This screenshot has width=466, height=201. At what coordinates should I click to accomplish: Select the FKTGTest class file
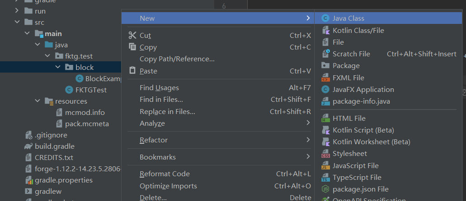point(91,90)
